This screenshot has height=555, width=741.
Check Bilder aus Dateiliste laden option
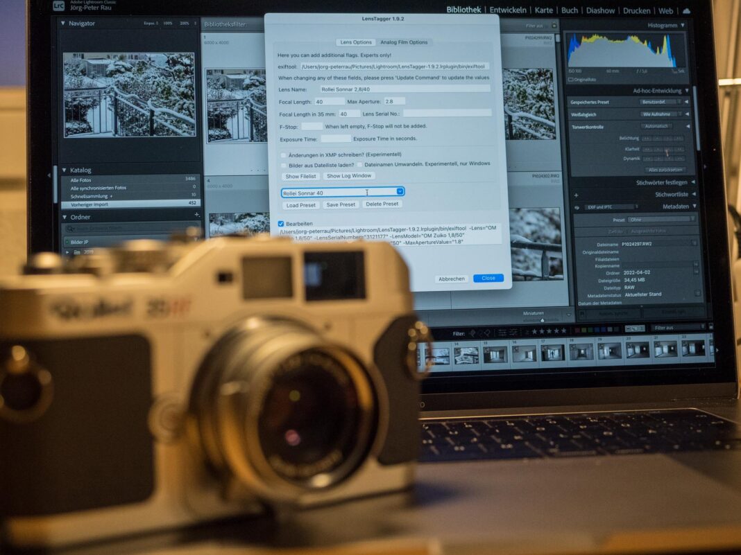(282, 164)
